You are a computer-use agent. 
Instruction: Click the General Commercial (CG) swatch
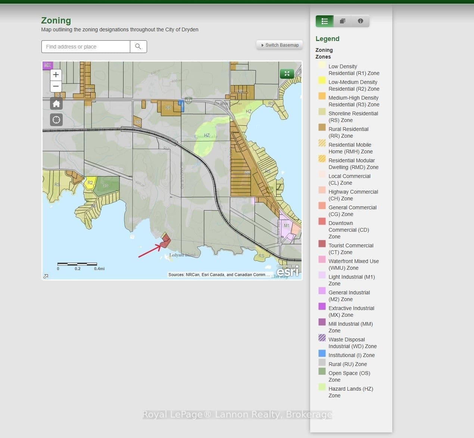click(322, 206)
